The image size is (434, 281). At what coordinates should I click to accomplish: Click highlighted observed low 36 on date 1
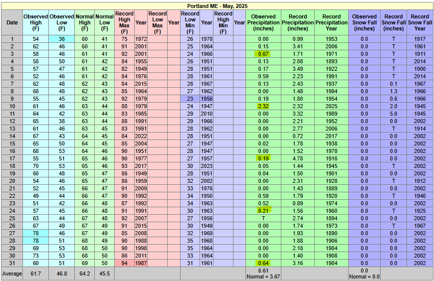pyautogui.click(x=62, y=39)
